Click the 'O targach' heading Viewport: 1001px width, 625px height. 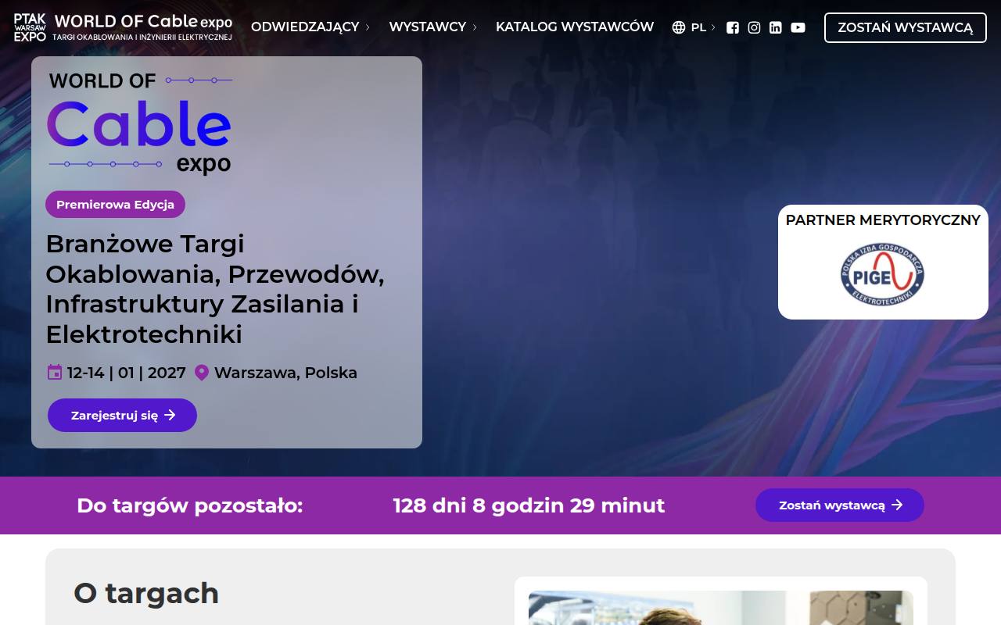click(x=146, y=593)
